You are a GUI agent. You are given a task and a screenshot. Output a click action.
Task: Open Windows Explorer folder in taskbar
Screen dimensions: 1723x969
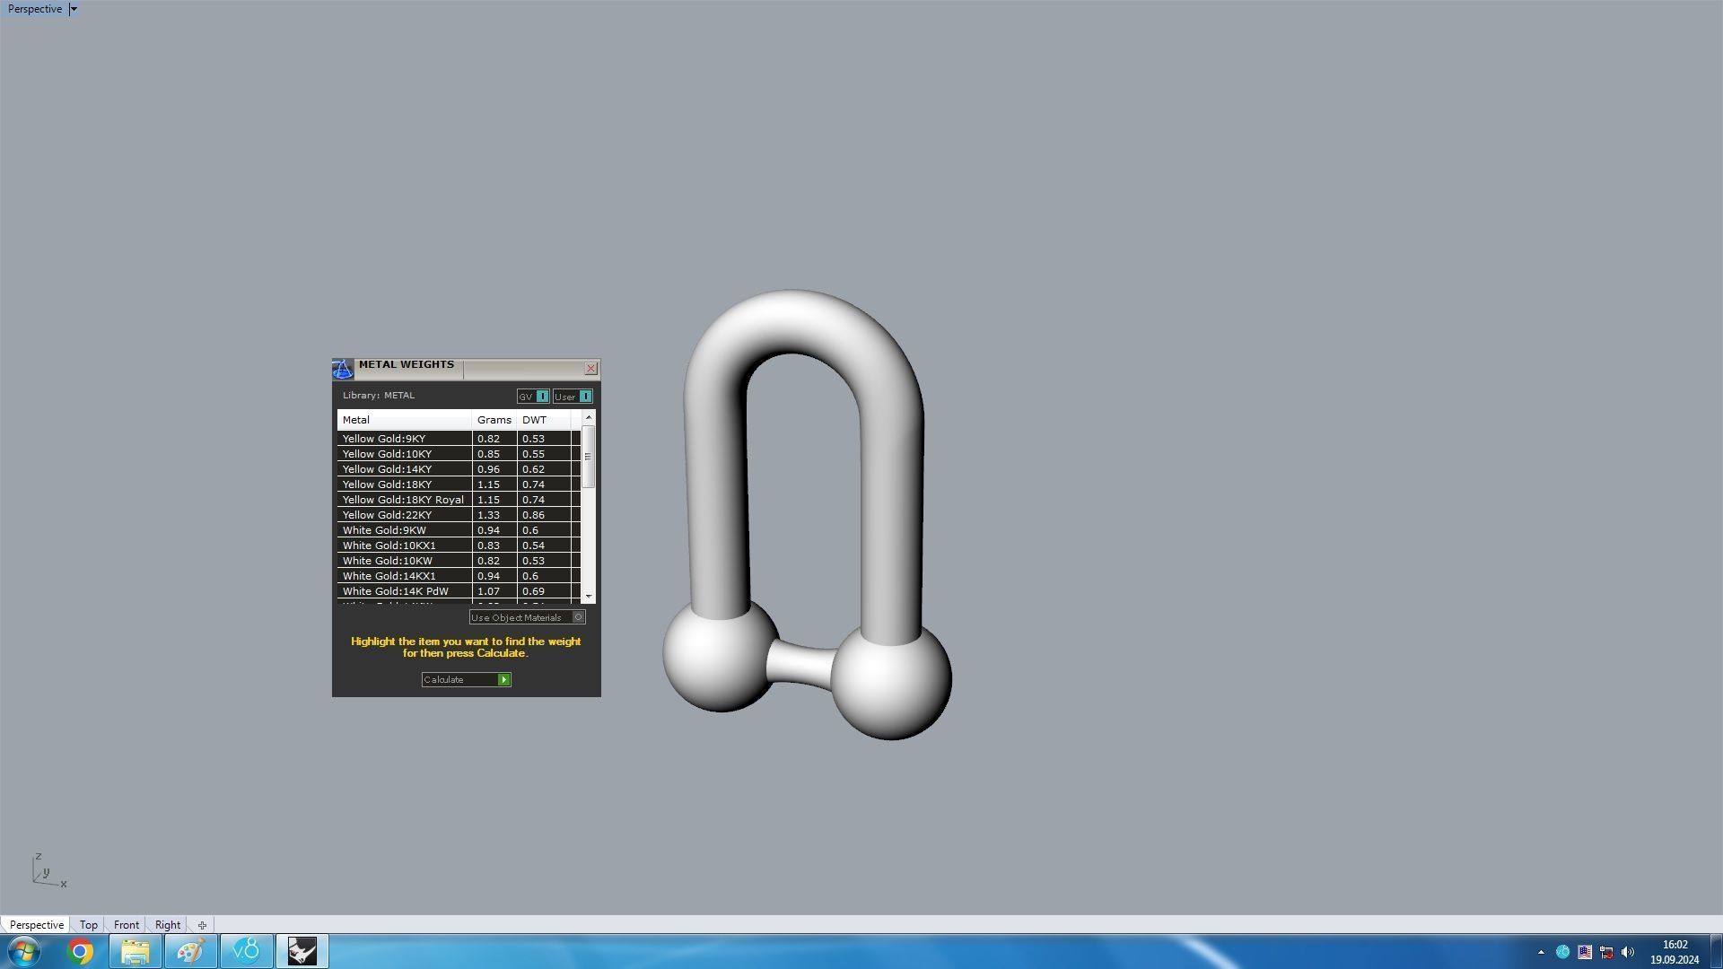(x=136, y=951)
